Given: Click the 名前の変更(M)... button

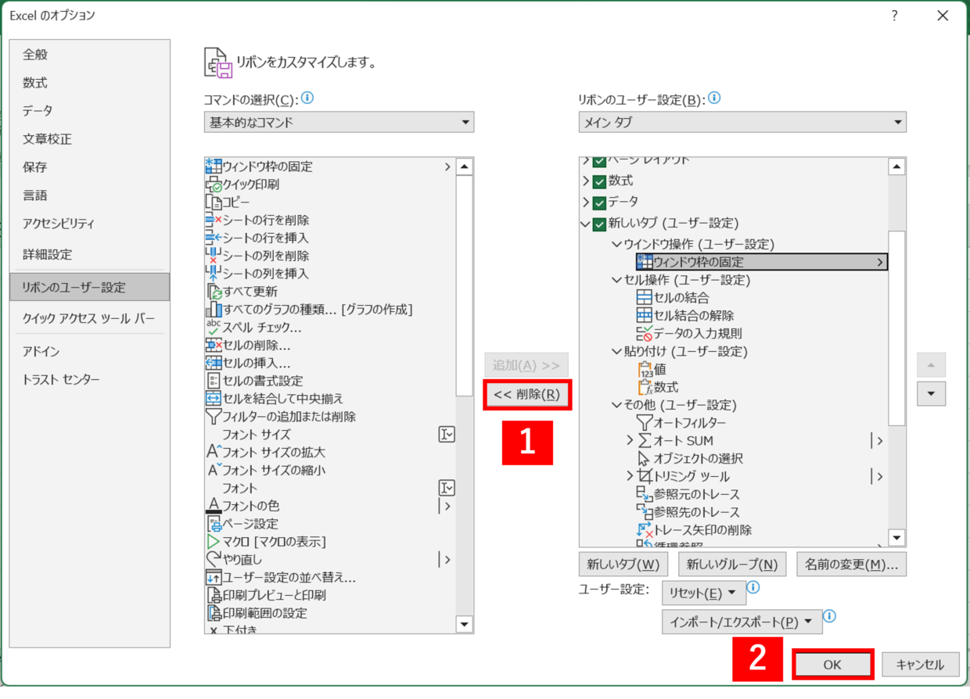Looking at the screenshot, I should tap(852, 564).
